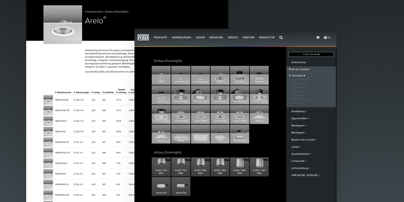Image resolution: width=404 pixels, height=202 pixels.
Task: Open the shopping cart icon
Action: (318, 38)
